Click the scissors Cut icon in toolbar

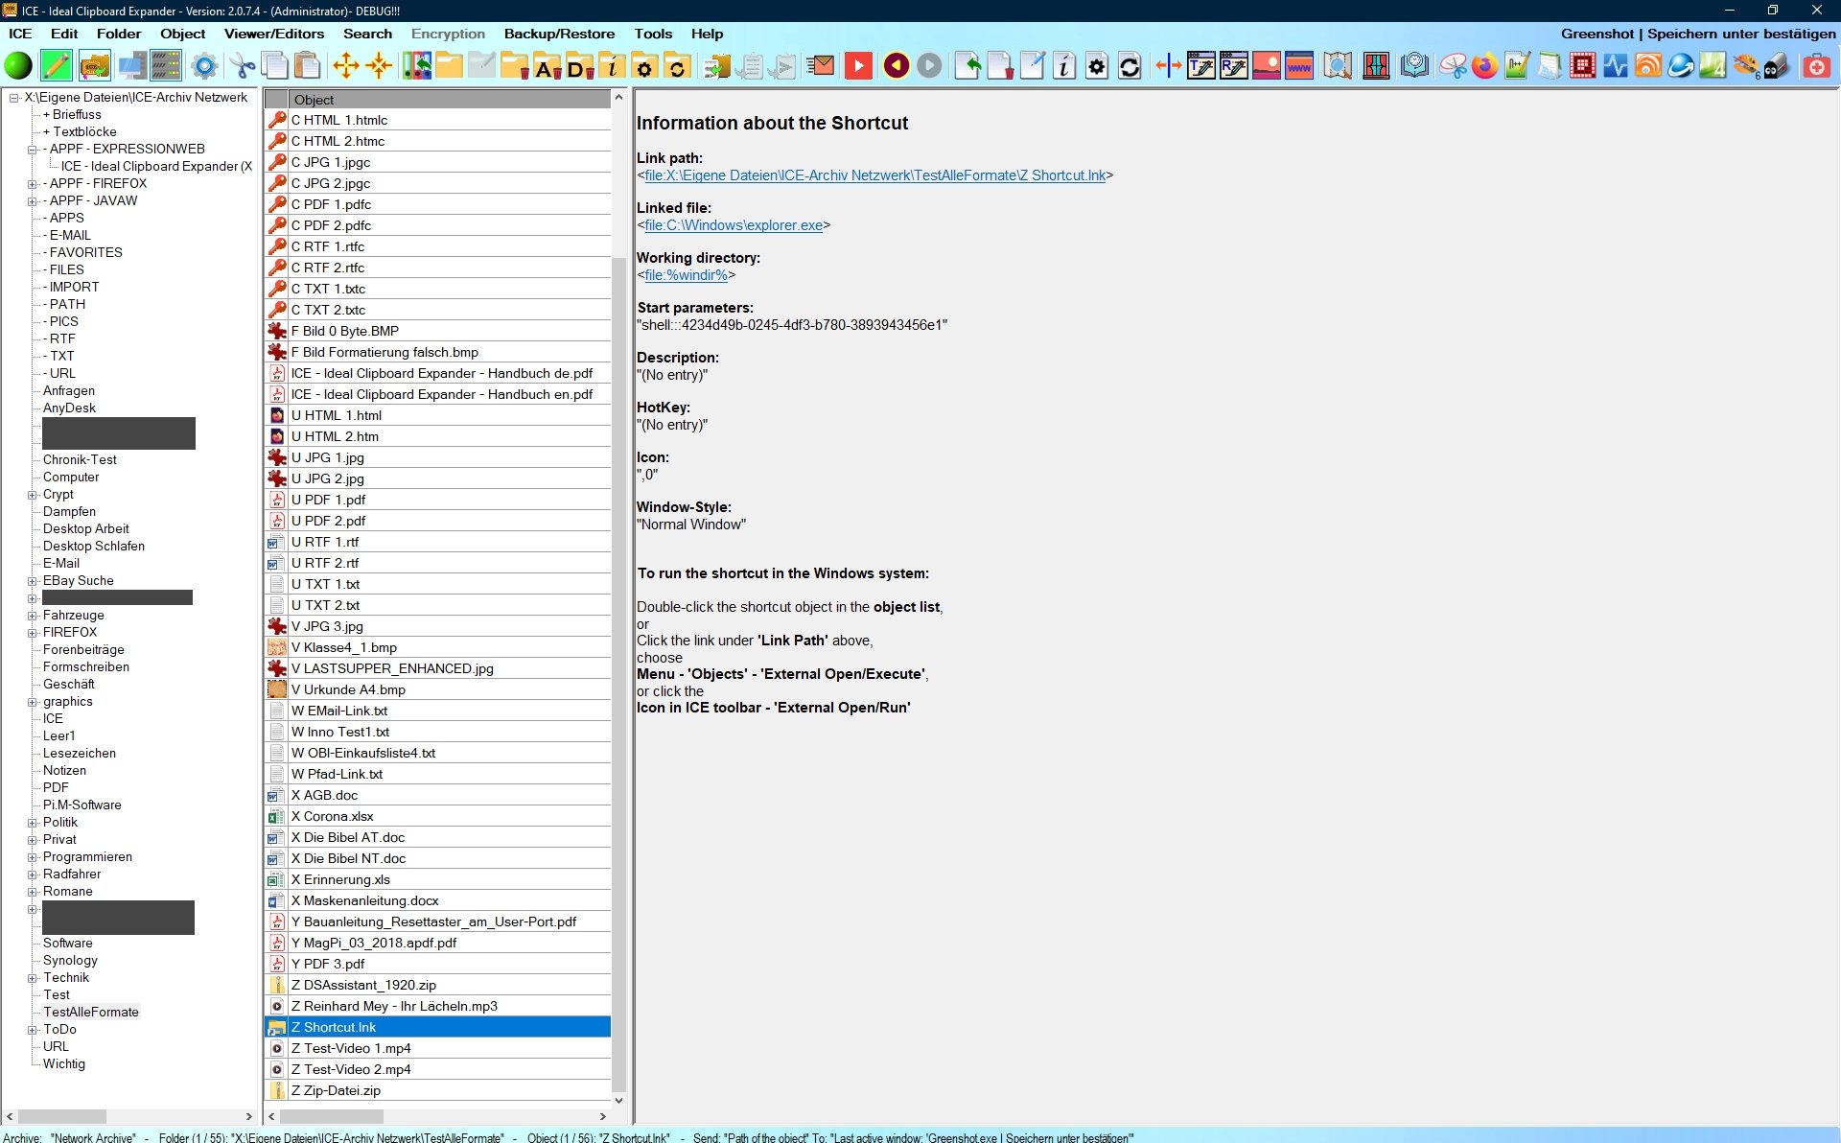tap(243, 66)
